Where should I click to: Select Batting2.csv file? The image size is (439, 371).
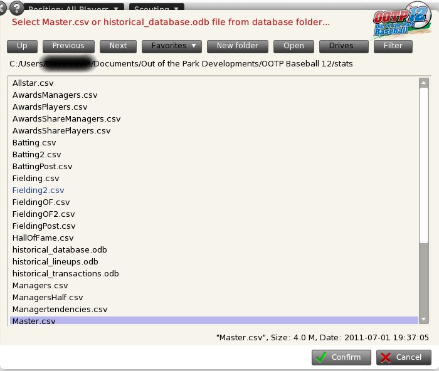click(214, 154)
